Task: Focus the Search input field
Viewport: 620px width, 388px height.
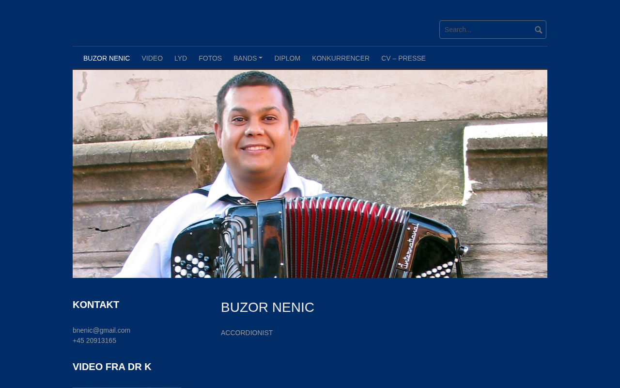Action: 485,30
